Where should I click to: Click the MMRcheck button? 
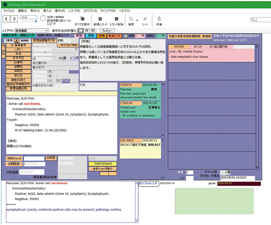13,158
